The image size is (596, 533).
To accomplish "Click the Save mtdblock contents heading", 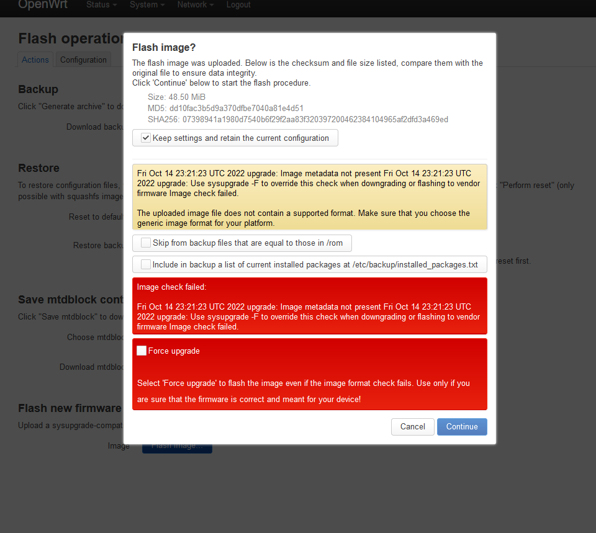I will pos(71,299).
